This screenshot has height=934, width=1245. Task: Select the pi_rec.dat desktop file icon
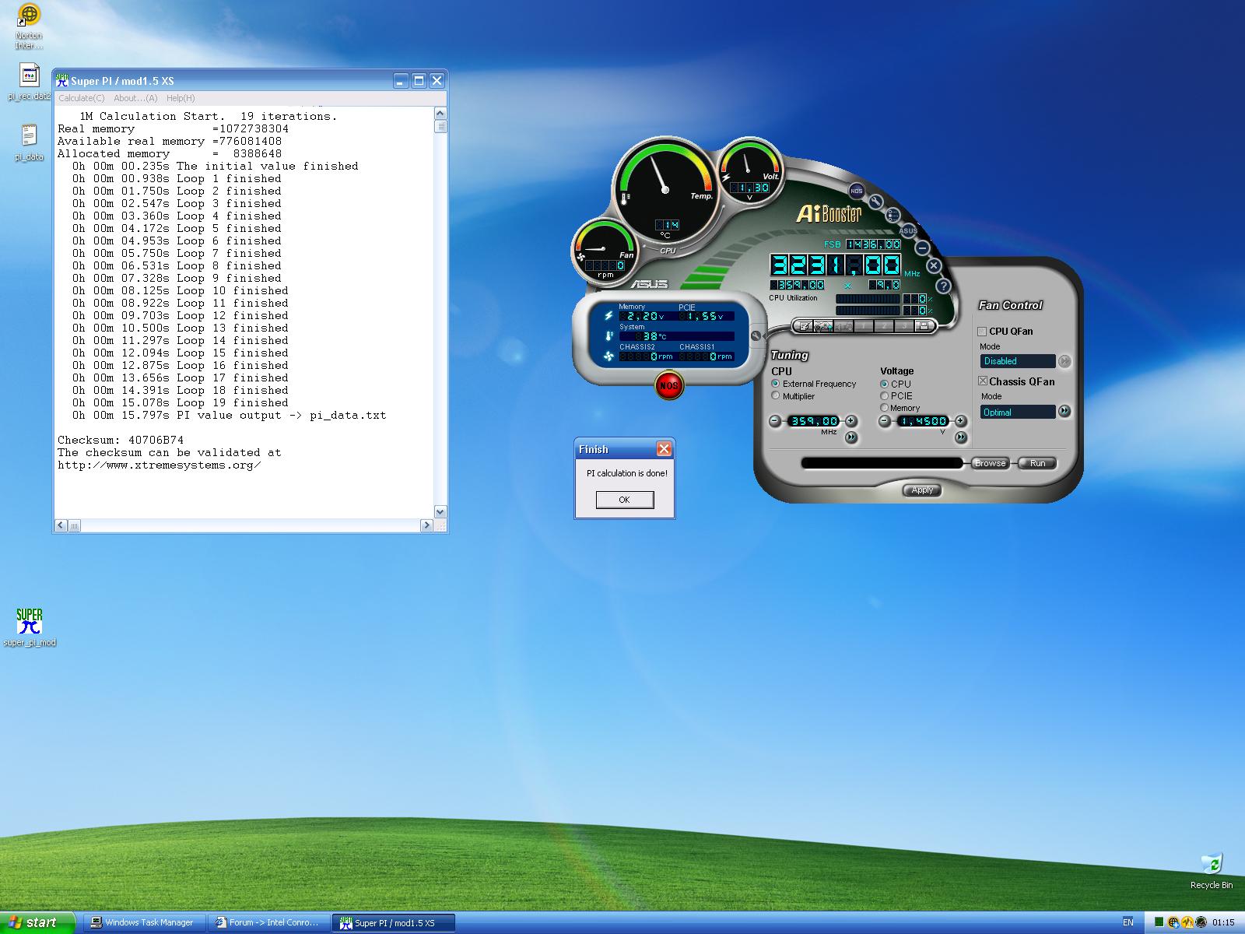(x=29, y=82)
